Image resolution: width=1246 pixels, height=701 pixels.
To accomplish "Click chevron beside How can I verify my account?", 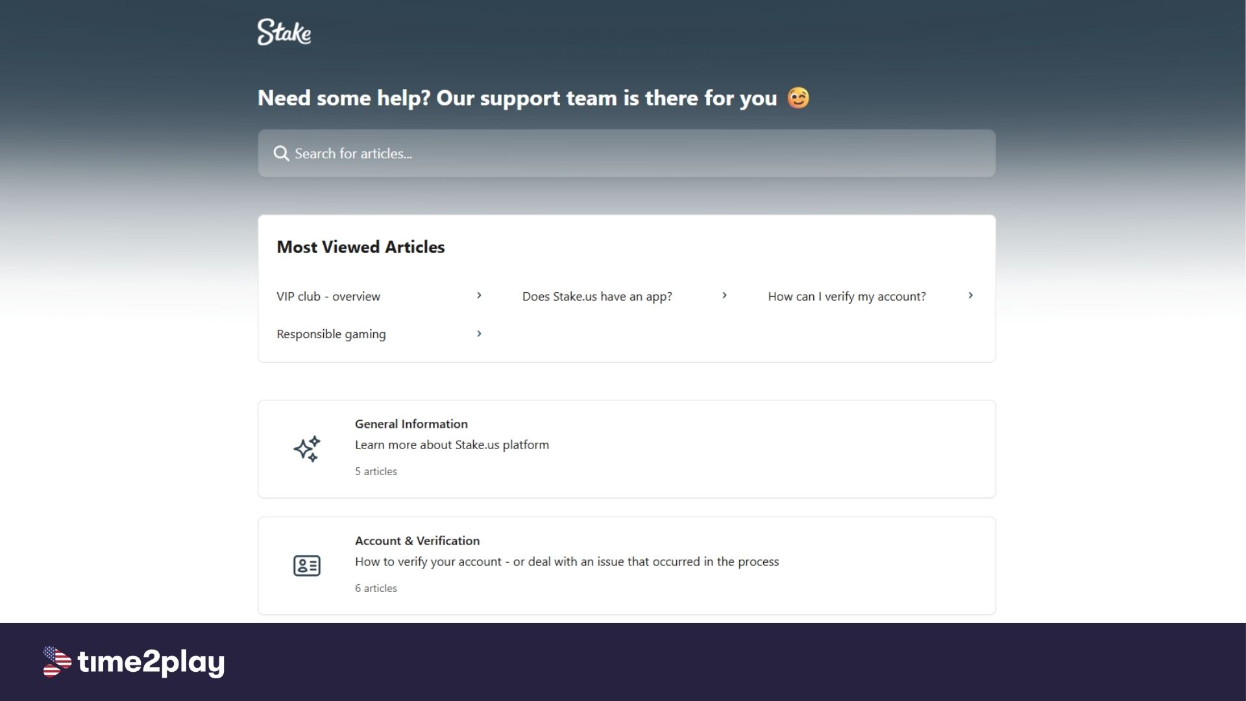I will pyautogui.click(x=970, y=296).
